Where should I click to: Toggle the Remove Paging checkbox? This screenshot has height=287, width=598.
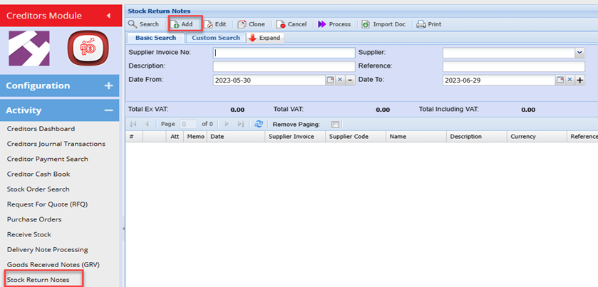click(x=335, y=124)
